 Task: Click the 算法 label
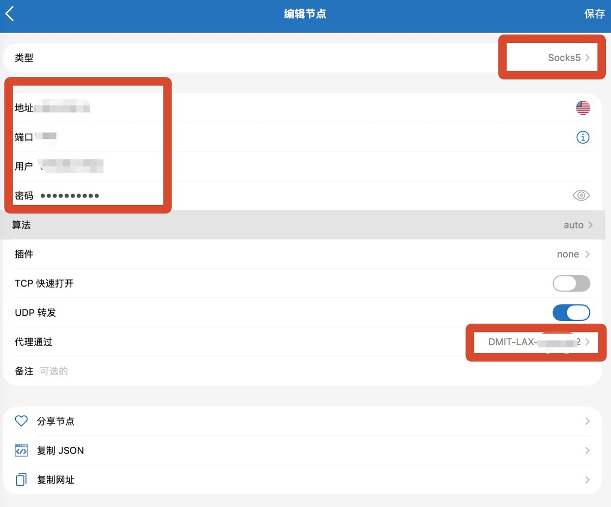[x=21, y=225]
